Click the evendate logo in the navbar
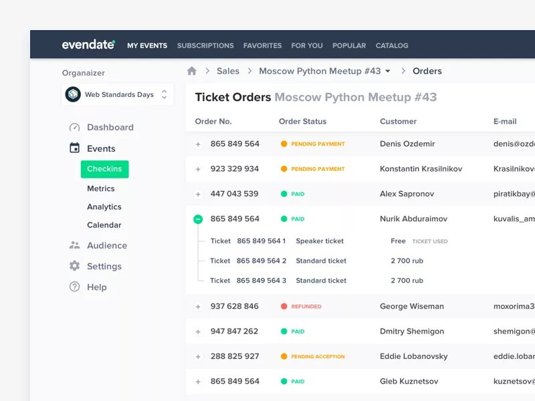Image resolution: width=535 pixels, height=401 pixels. [87, 45]
